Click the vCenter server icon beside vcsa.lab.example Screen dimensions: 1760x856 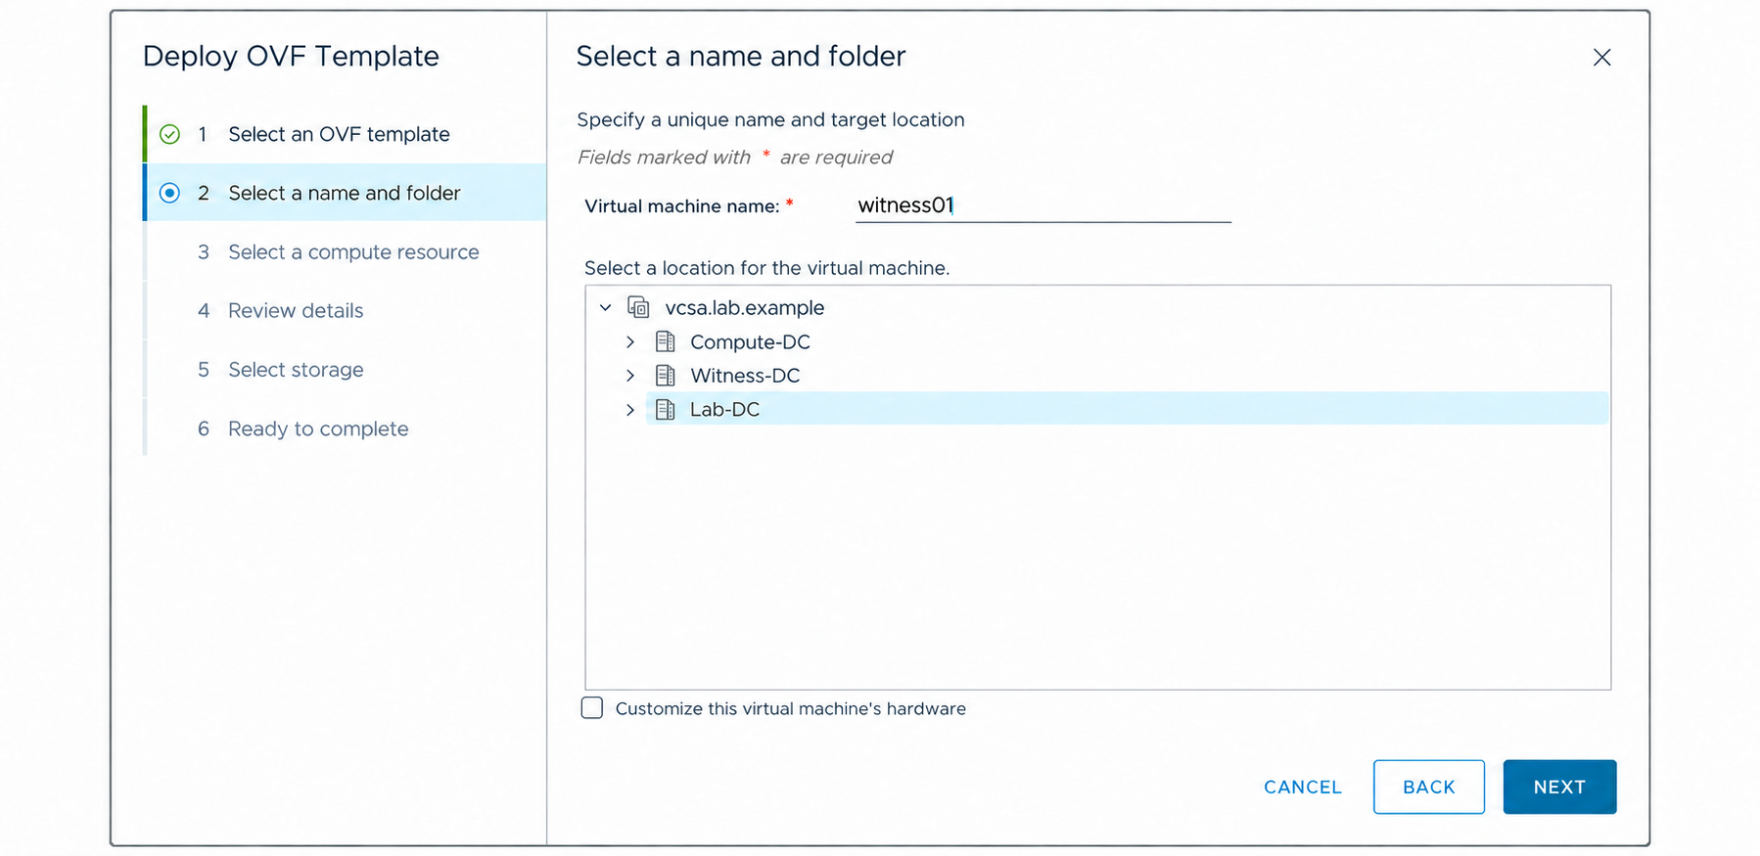(638, 307)
